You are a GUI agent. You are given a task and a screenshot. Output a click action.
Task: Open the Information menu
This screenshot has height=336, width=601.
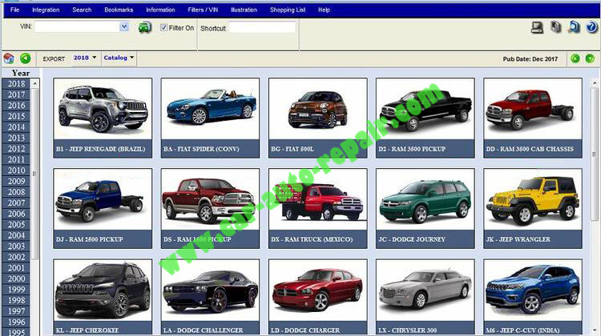pyautogui.click(x=160, y=10)
